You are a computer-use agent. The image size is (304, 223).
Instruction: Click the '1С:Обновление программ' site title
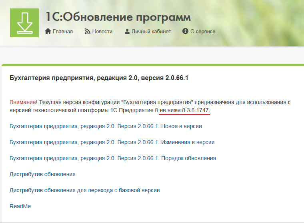(x=118, y=17)
